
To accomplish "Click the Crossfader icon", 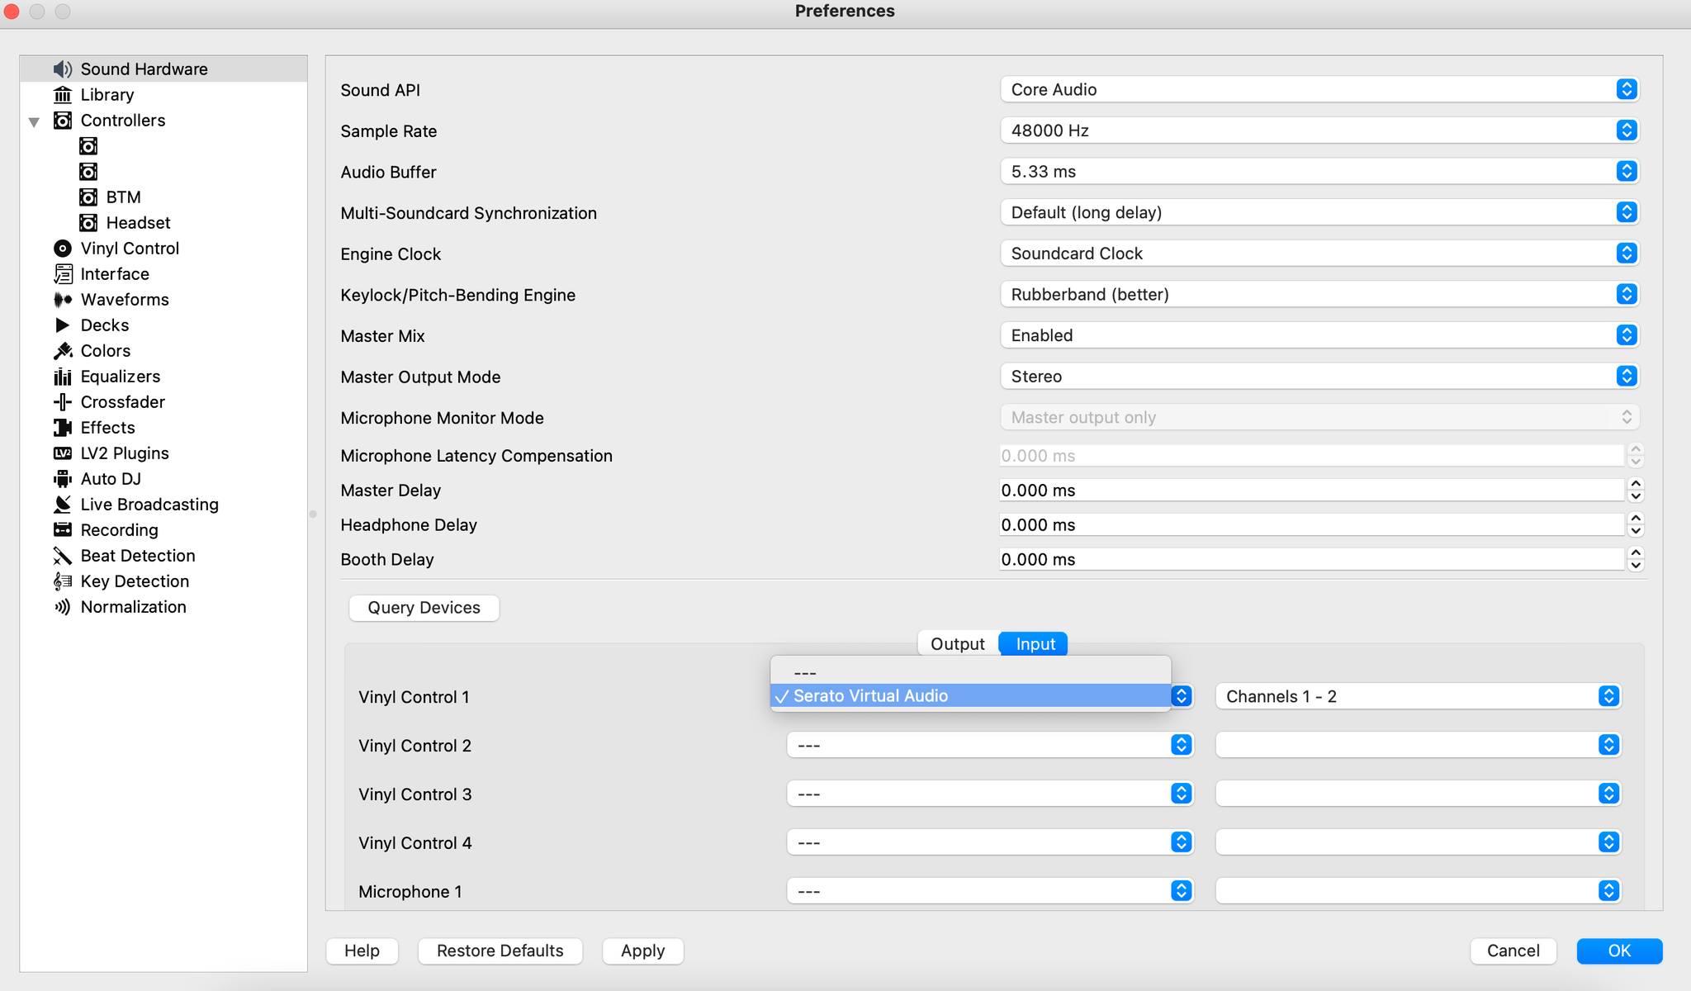I will [x=62, y=402].
